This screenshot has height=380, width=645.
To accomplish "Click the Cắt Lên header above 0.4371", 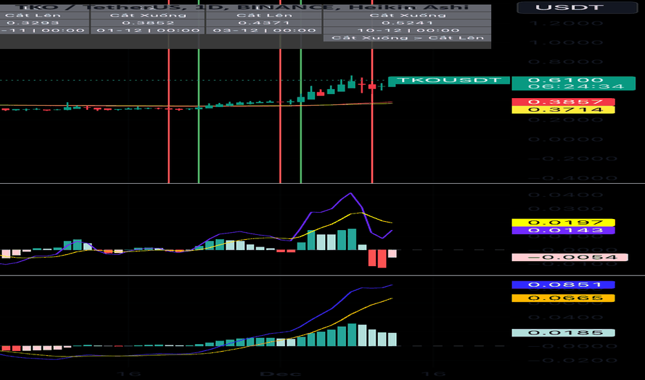I will (x=264, y=15).
